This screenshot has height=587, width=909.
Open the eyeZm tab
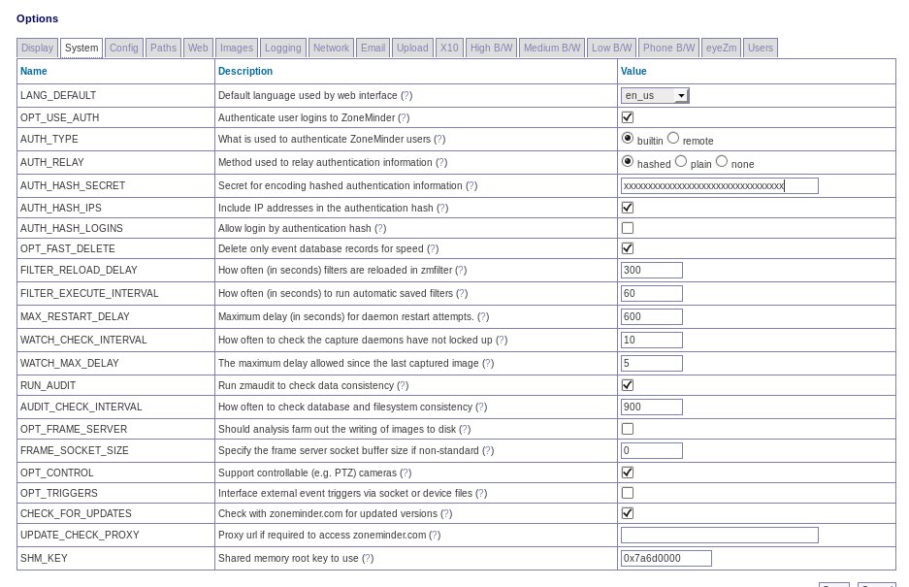click(x=721, y=49)
